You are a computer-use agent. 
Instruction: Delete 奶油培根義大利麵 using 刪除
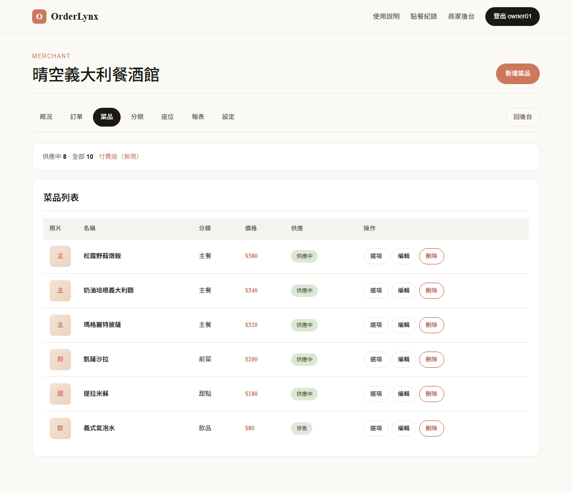tap(432, 291)
